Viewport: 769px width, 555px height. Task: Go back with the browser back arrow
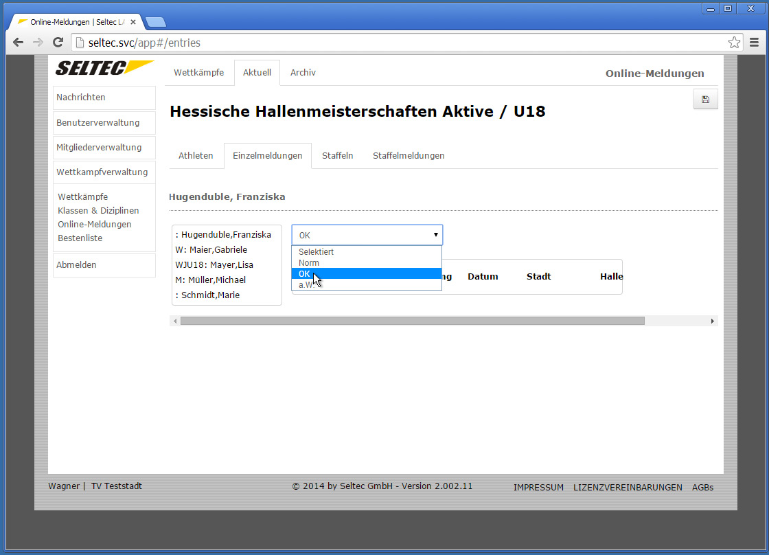[x=18, y=43]
